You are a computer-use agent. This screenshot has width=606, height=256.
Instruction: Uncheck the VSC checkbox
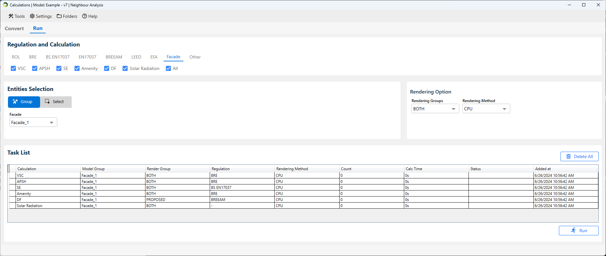tap(13, 68)
